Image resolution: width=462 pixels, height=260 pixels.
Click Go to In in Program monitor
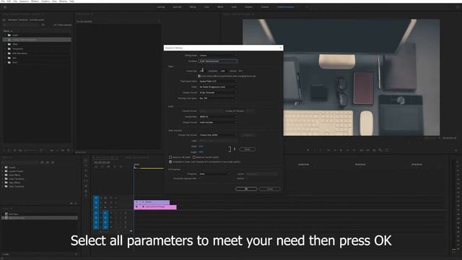pyautogui.click(x=328, y=150)
